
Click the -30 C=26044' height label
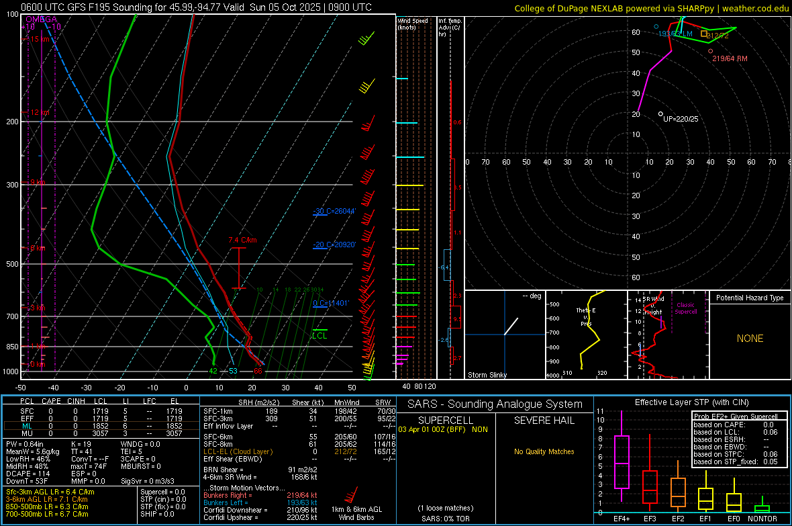[x=334, y=211]
